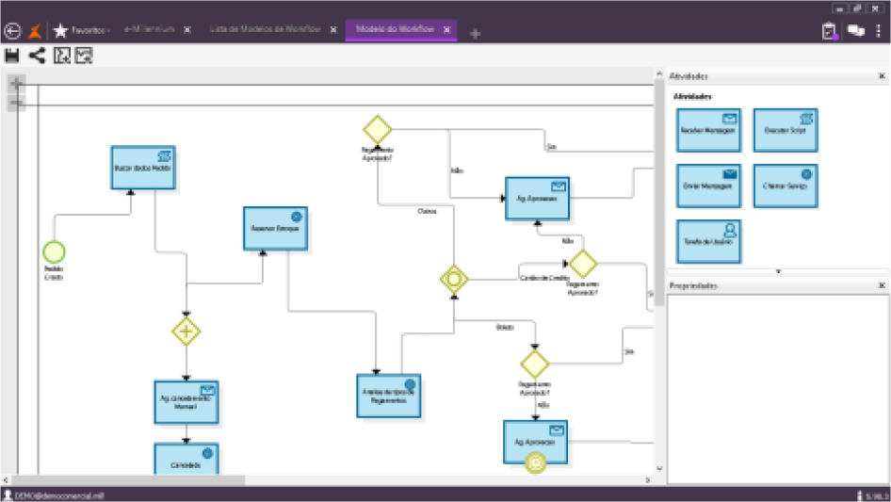Viewport: 891px width, 502px height.
Task: Add a new tab with plus button
Action: (x=475, y=33)
